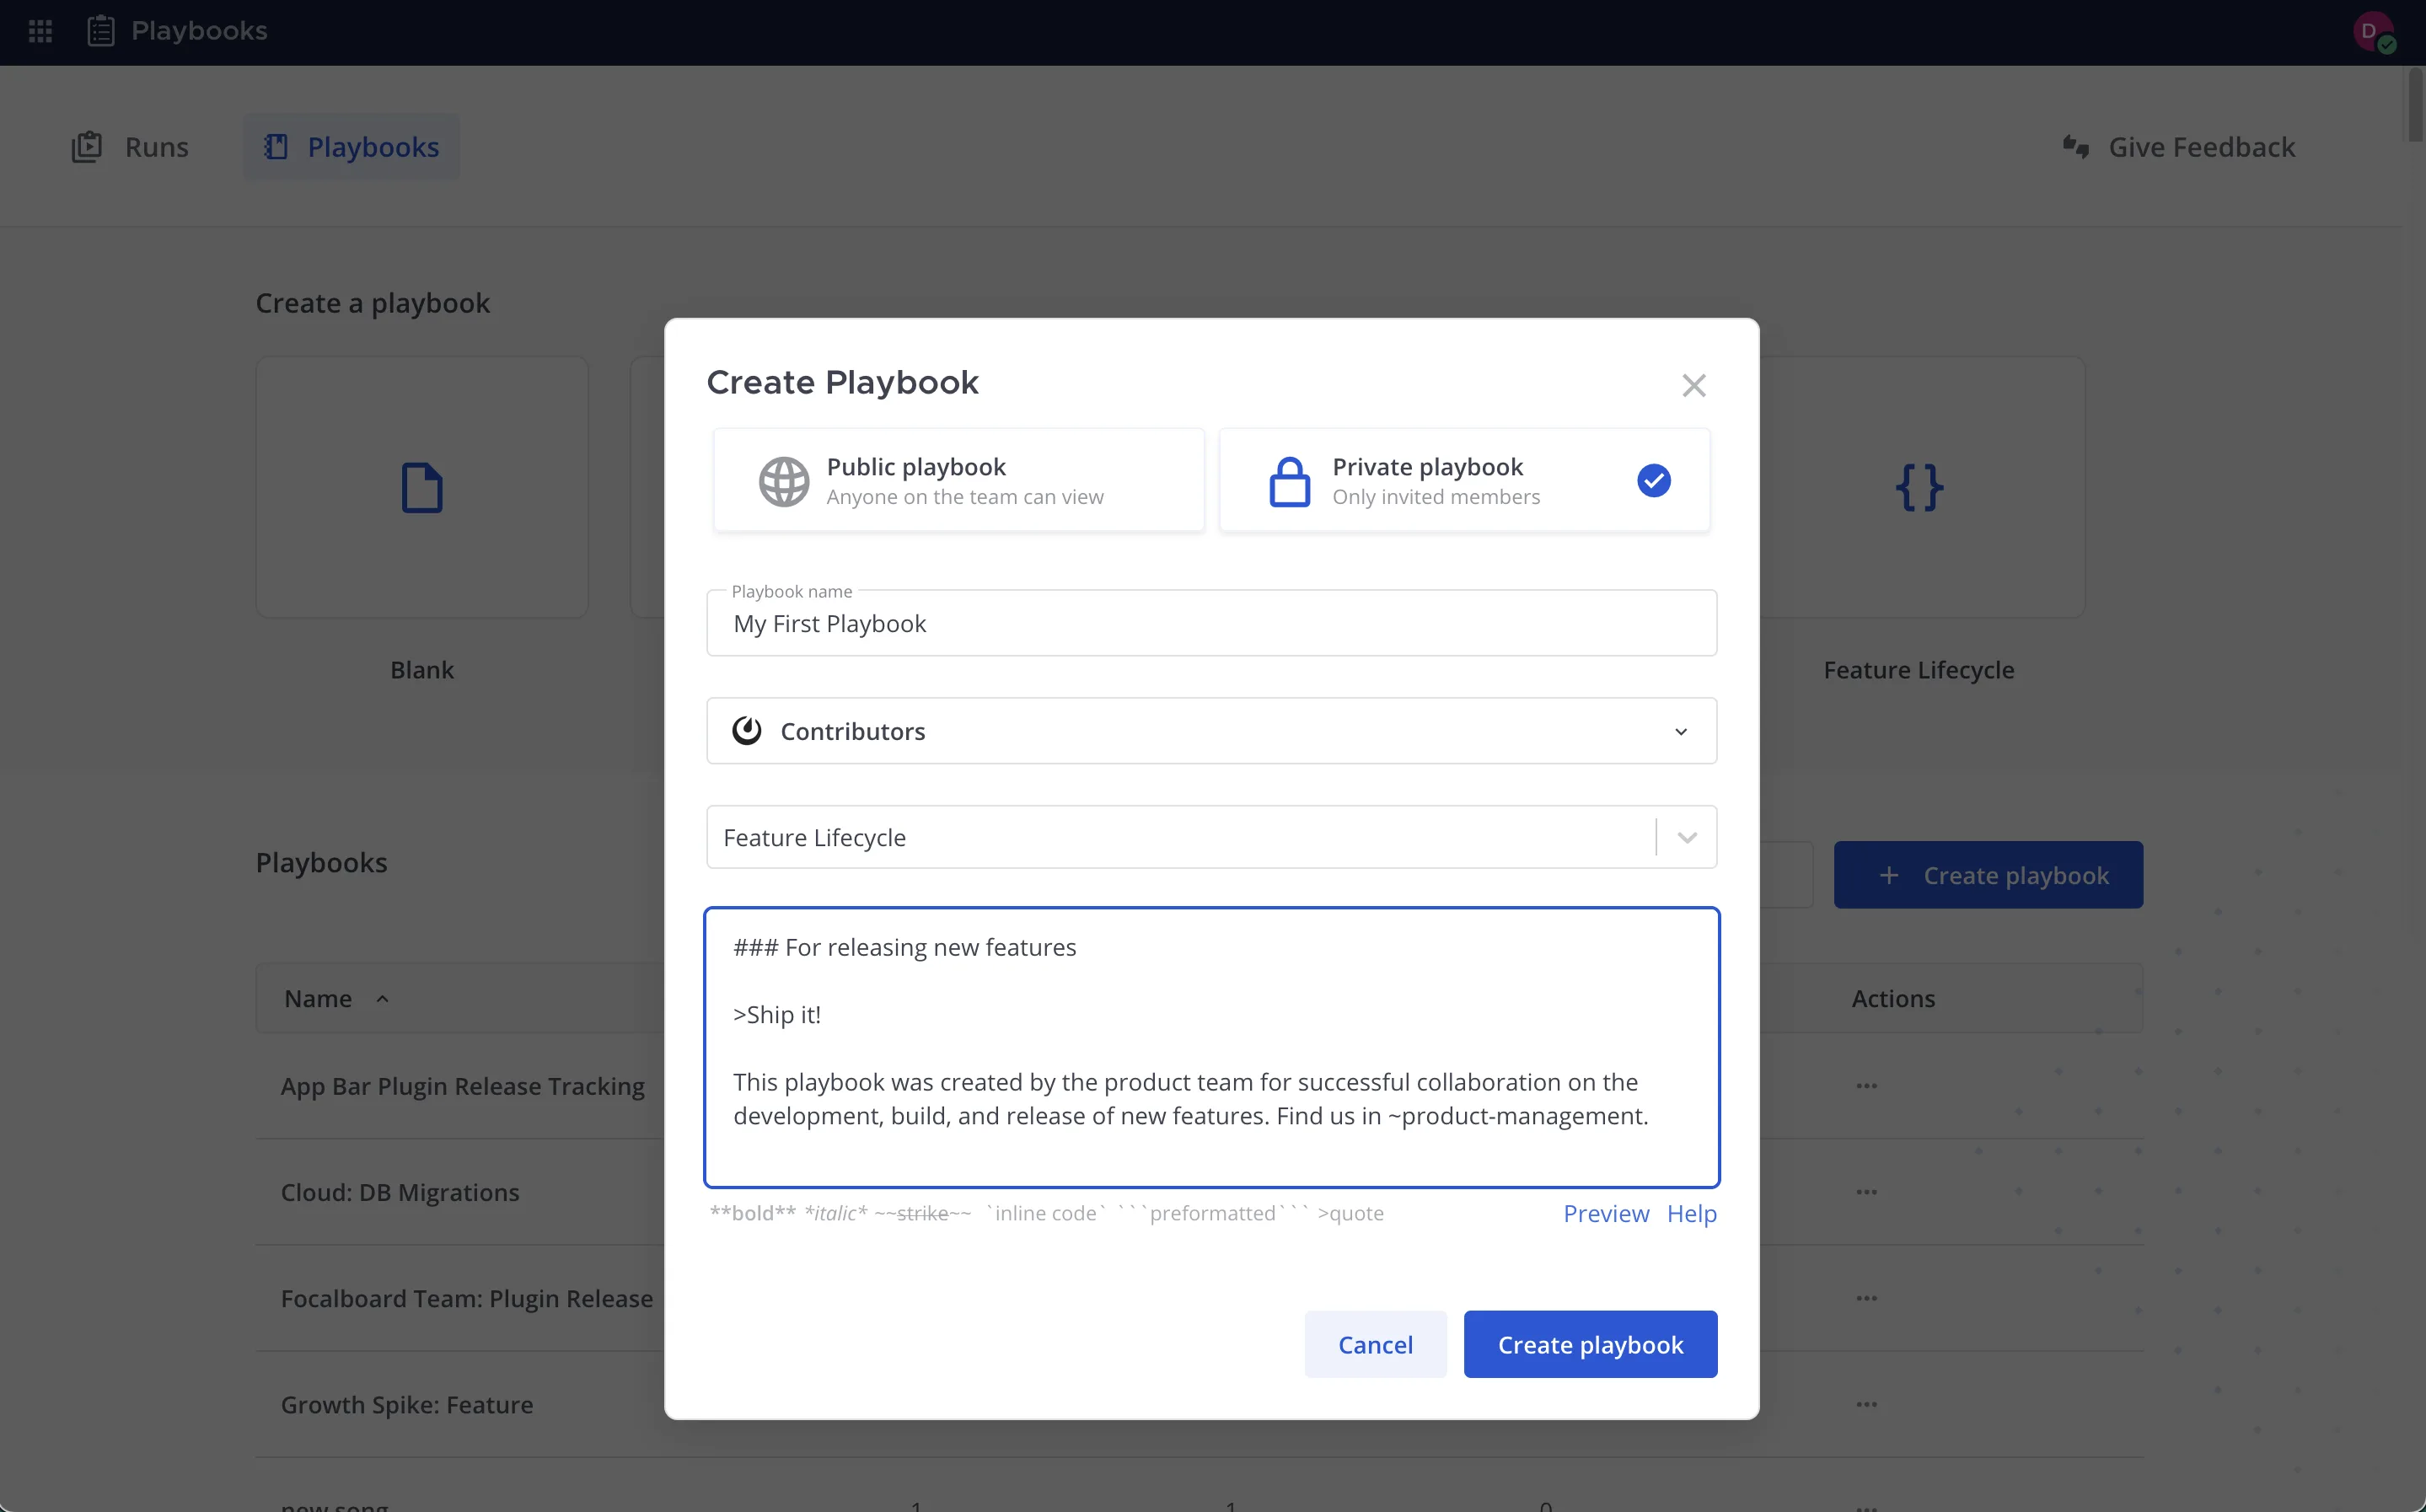This screenshot has width=2426, height=1512.
Task: Open Focalboard Team: Plugin Release playbook
Action: [466, 1298]
